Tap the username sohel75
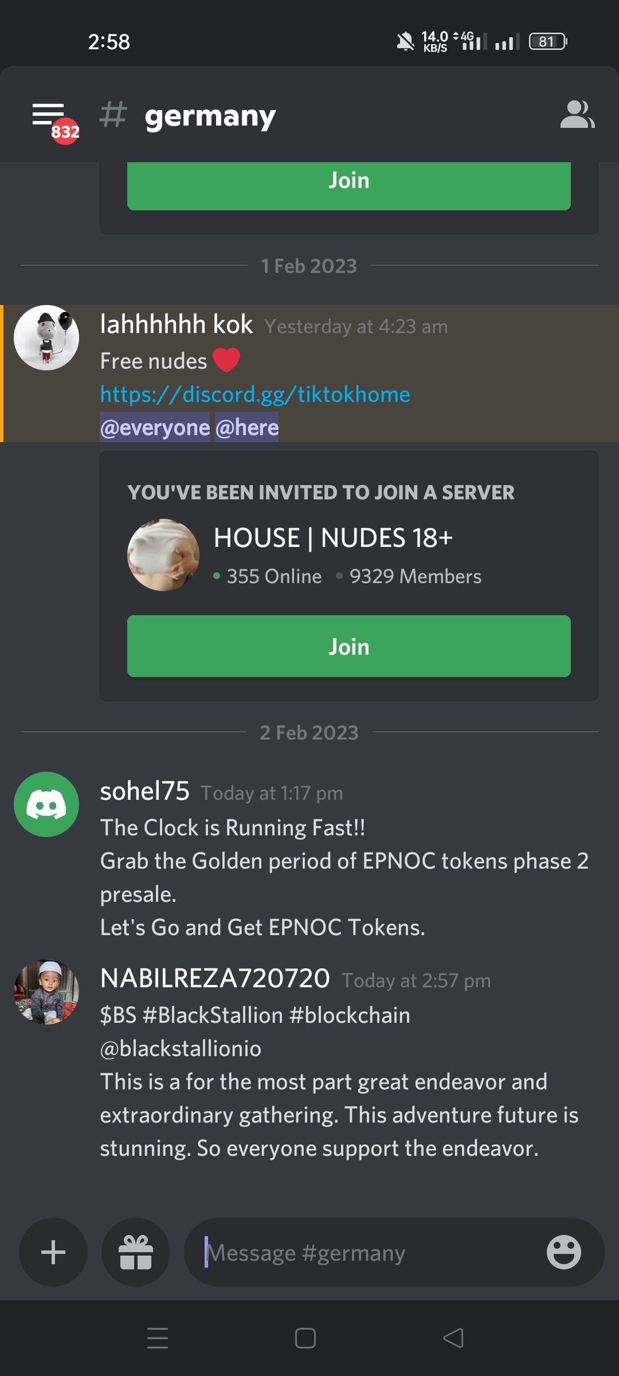This screenshot has width=619, height=1376. click(x=144, y=791)
